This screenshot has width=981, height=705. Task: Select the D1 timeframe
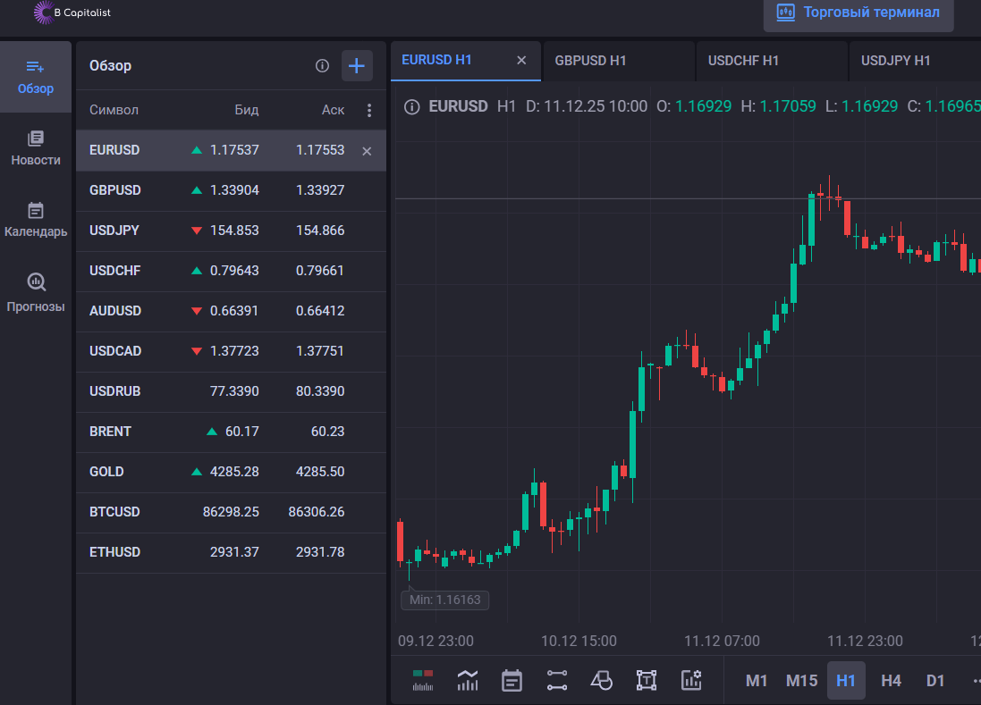pos(935,680)
